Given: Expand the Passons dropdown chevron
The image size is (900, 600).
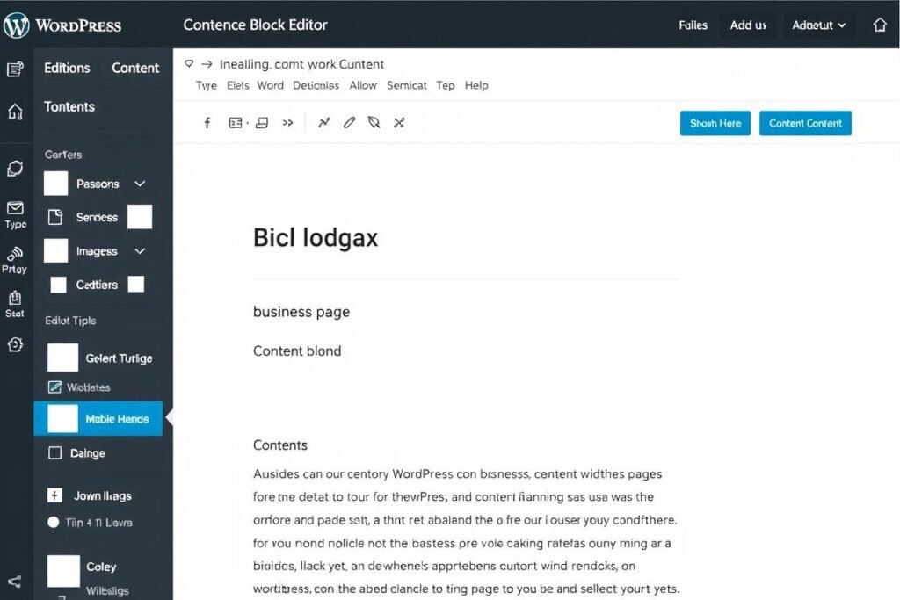Looking at the screenshot, I should point(139,184).
